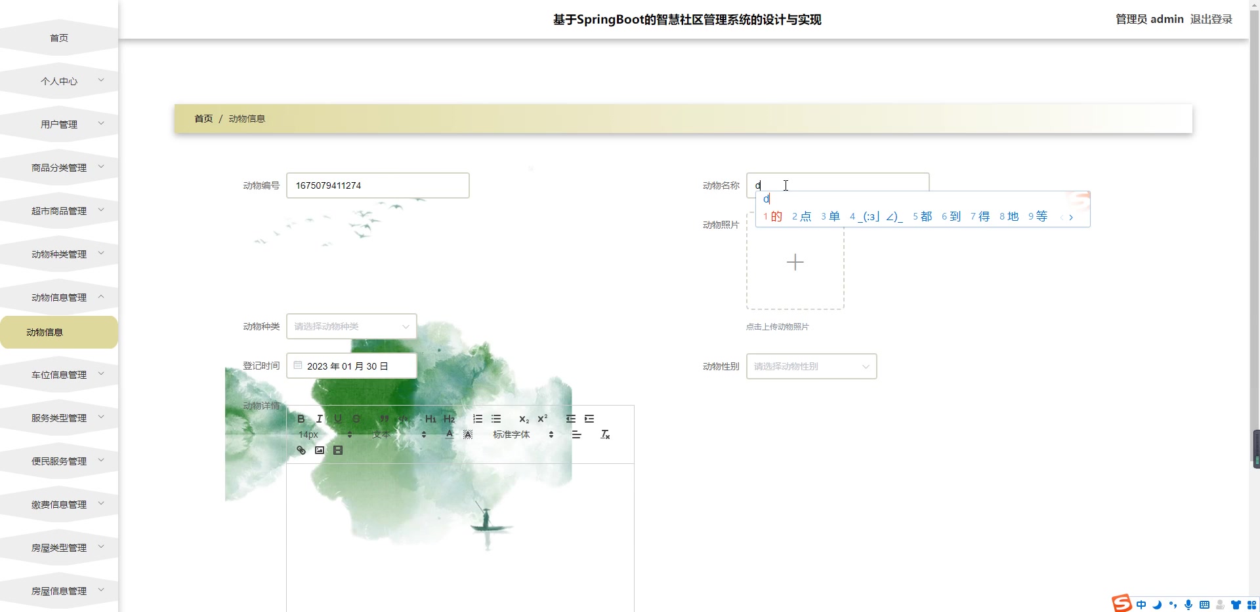
Task: Toggle the IME punctuation mode
Action: tap(1173, 605)
